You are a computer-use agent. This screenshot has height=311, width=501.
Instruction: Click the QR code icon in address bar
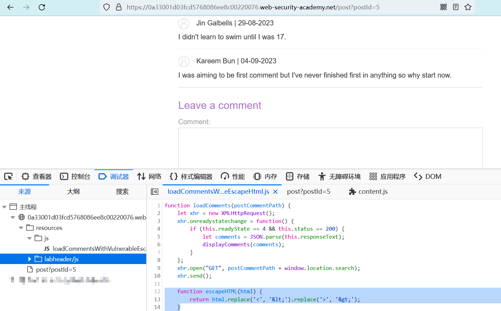click(444, 7)
